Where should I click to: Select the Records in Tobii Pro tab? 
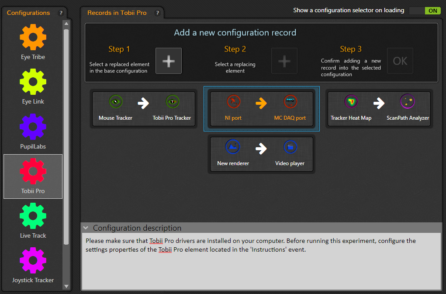(x=117, y=13)
